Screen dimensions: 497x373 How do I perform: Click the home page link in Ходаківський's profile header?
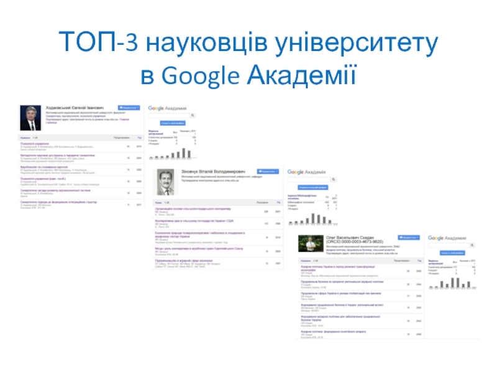88,121
